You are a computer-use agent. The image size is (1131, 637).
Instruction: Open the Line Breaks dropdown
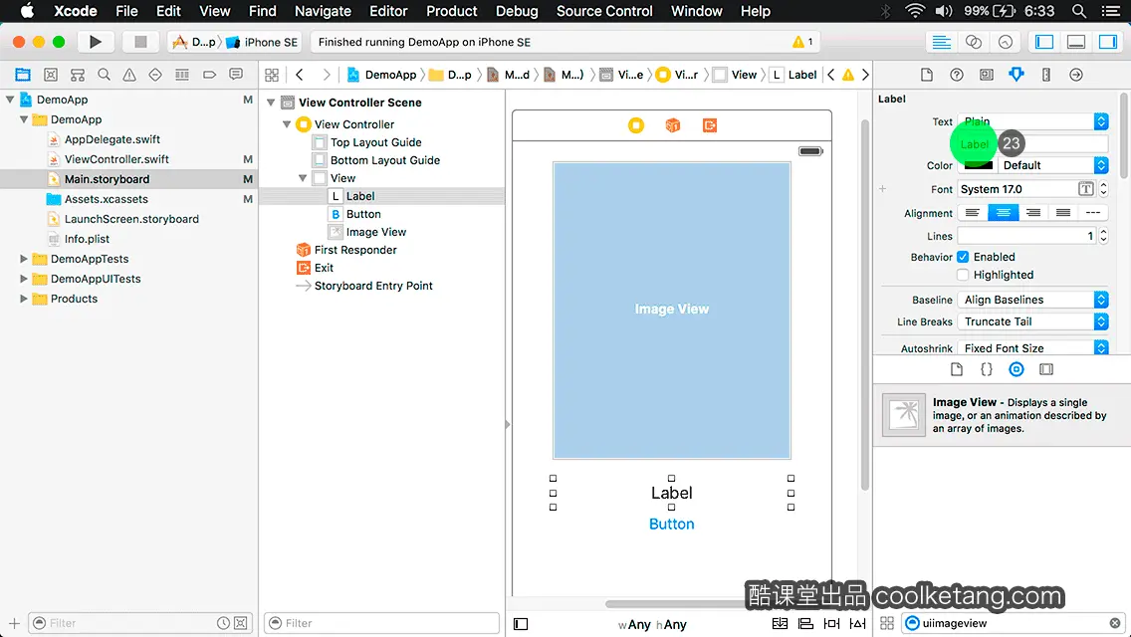pyautogui.click(x=1032, y=321)
